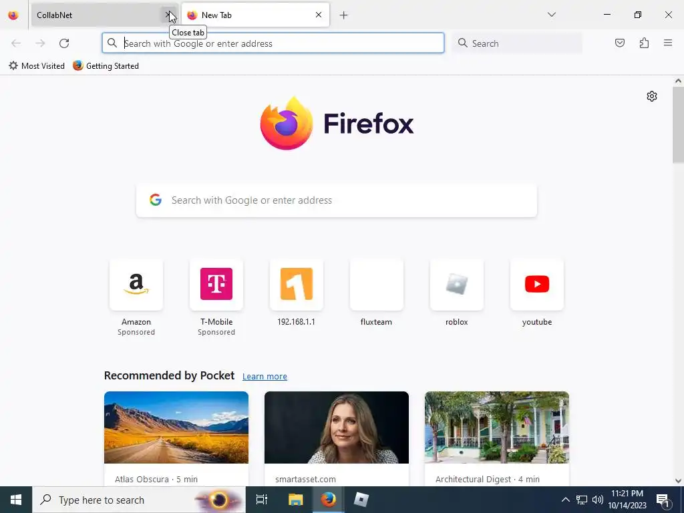Image resolution: width=684 pixels, height=513 pixels.
Task: Reload the current page
Action: (64, 43)
